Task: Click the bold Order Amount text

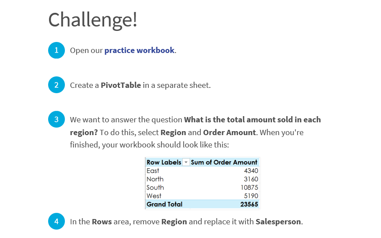Action: pos(230,132)
